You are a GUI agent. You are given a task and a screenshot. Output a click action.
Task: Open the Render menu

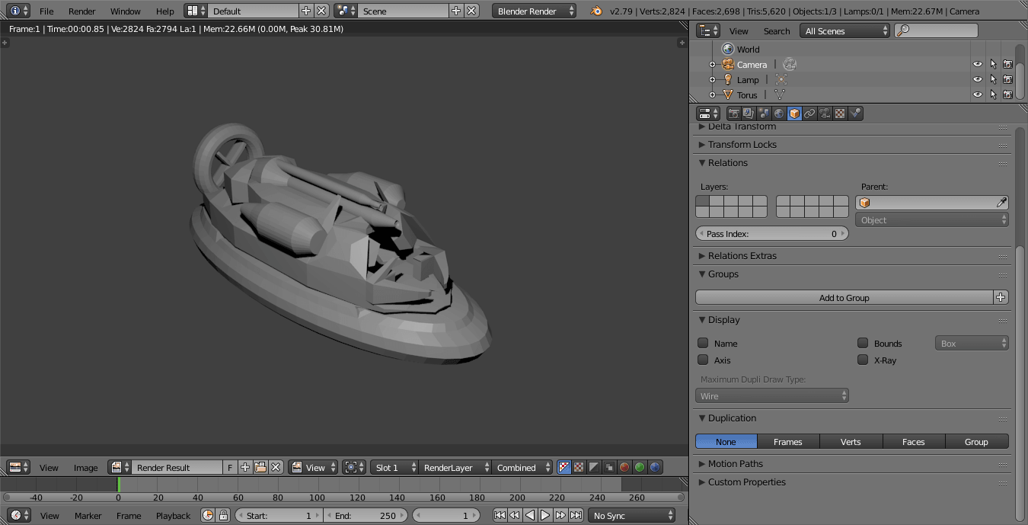(81, 11)
